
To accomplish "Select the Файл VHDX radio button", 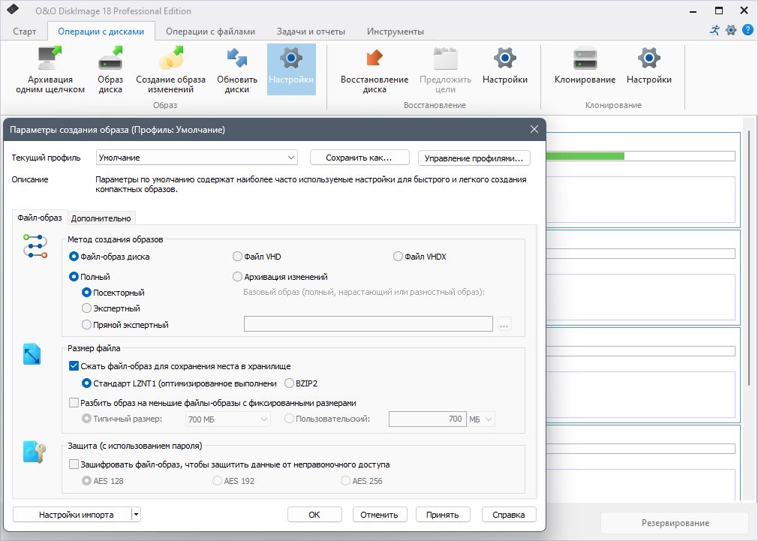I will coord(398,256).
